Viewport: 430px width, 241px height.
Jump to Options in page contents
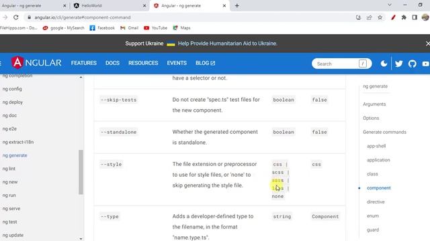[371, 118]
